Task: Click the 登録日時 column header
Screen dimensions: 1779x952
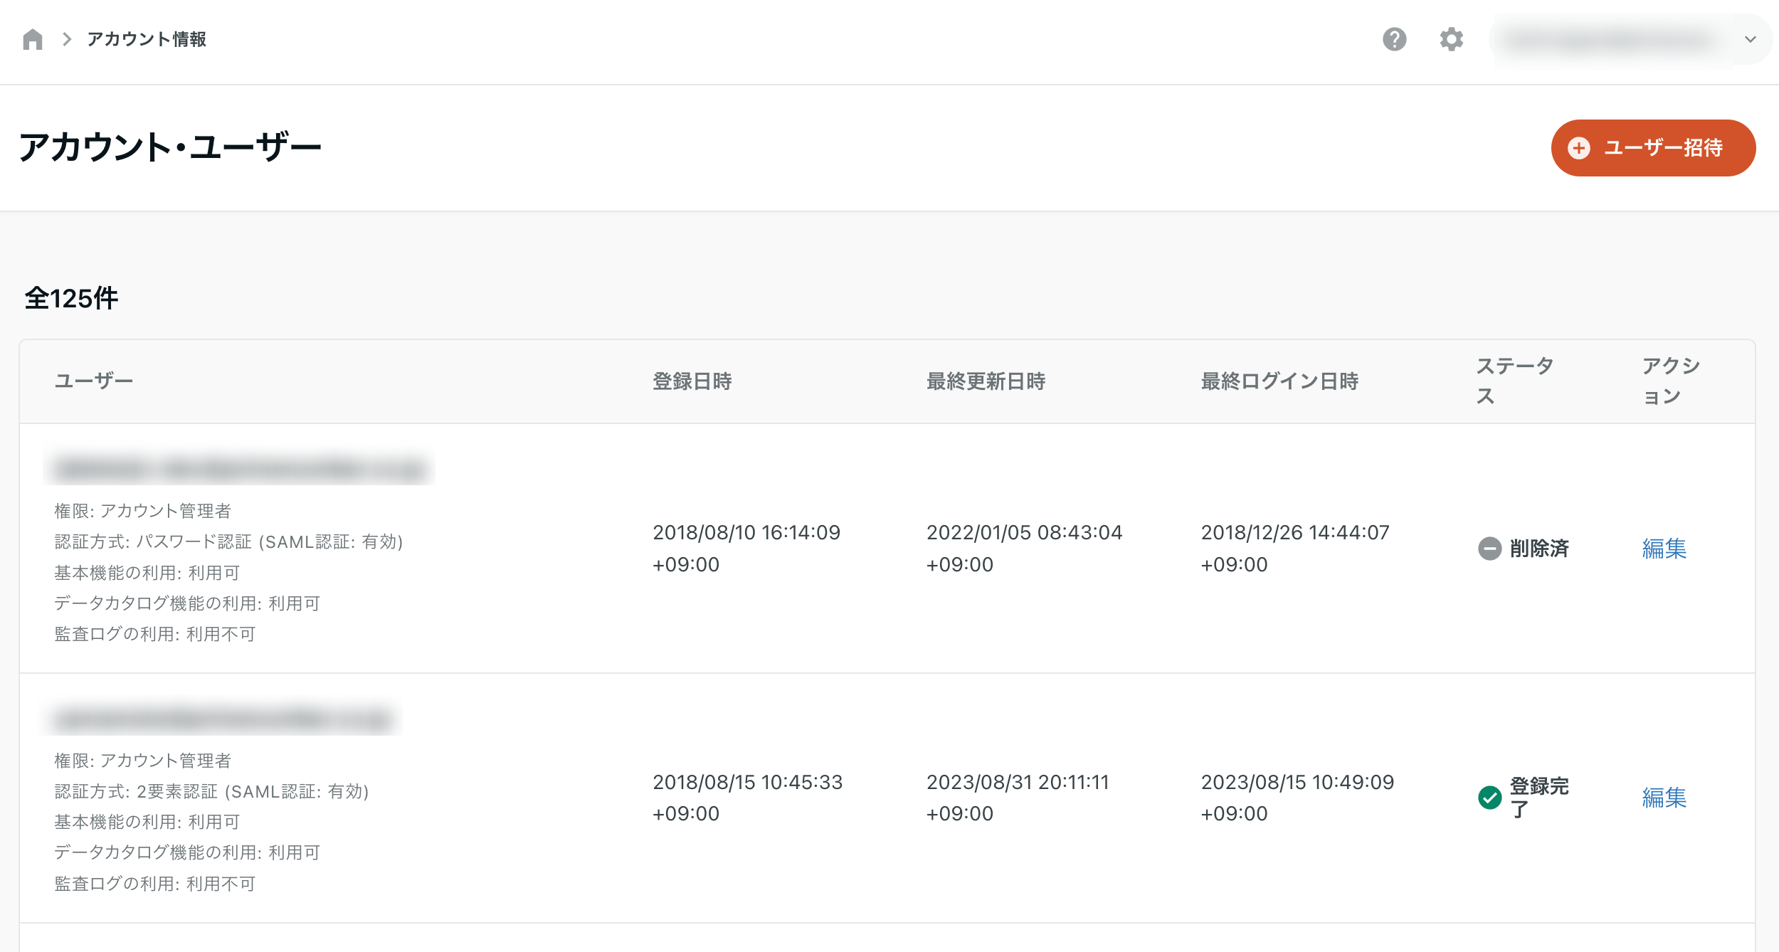Action: point(692,381)
